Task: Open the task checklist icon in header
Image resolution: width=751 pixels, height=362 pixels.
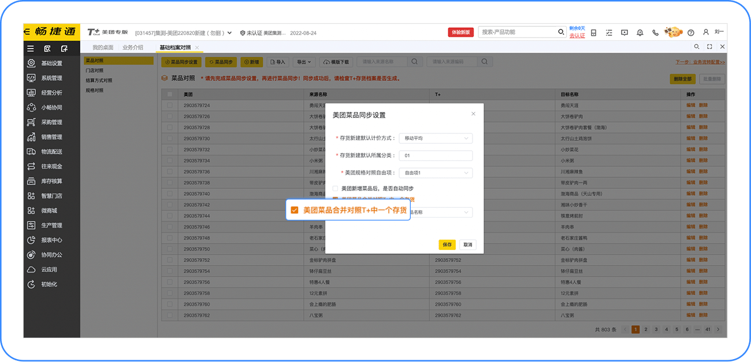Action: tap(609, 32)
